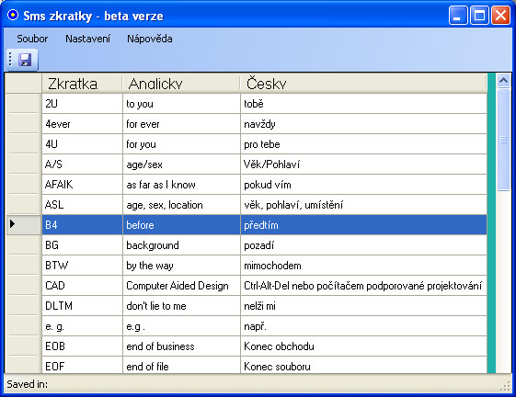516x397 pixels.
Task: Close the Sms zkratky window
Action: point(500,15)
